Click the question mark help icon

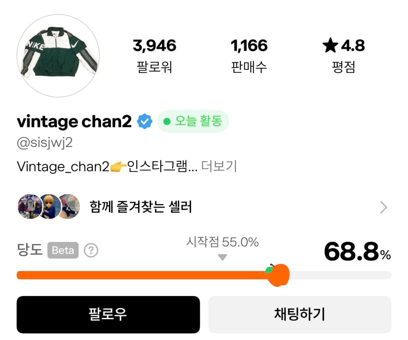click(x=91, y=250)
